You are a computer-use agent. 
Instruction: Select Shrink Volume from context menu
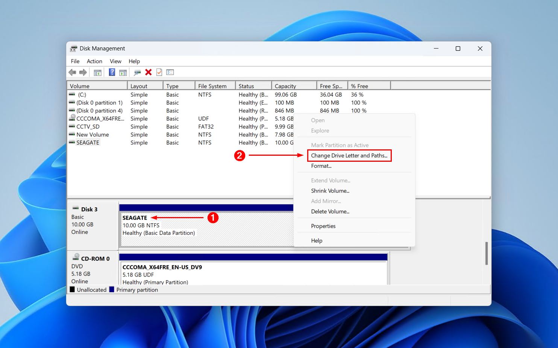pyautogui.click(x=330, y=191)
